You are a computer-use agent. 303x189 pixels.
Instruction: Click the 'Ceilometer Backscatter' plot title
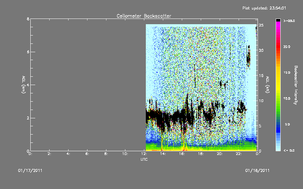pos(144,16)
